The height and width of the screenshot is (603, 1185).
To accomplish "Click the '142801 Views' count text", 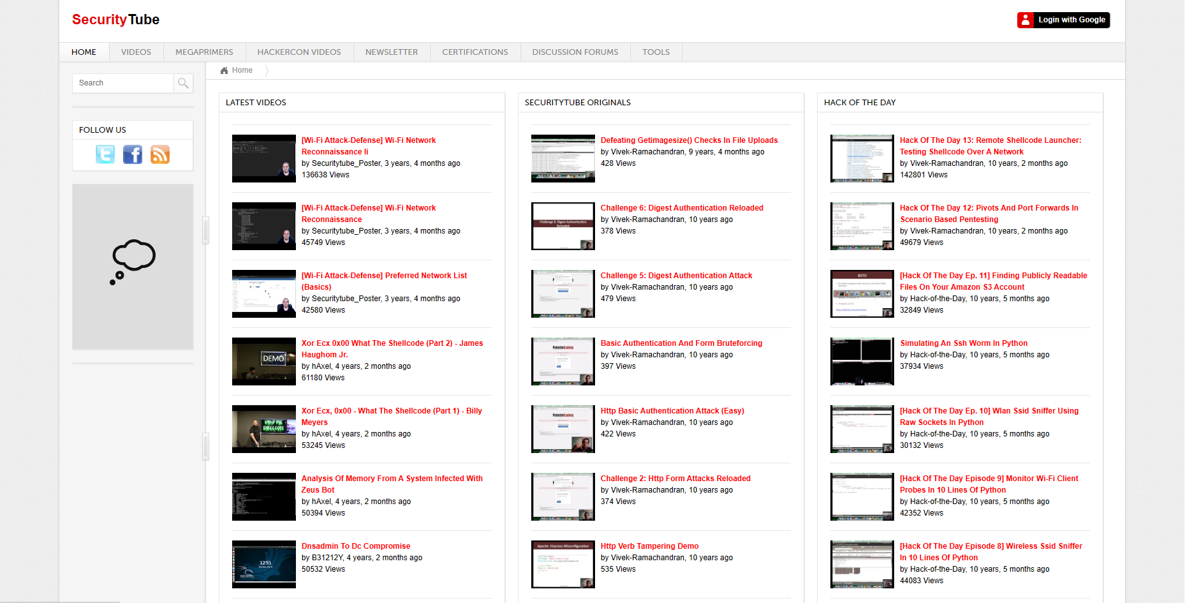I will 924,175.
